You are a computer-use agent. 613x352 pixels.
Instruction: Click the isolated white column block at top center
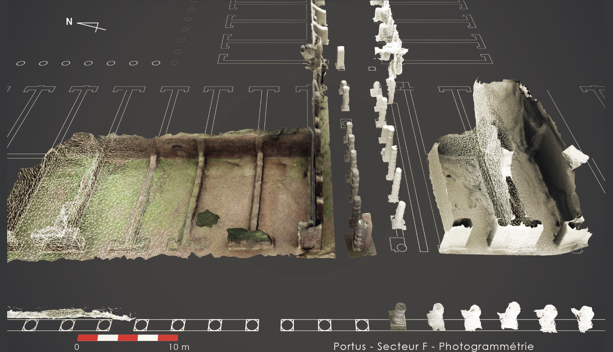click(340, 57)
